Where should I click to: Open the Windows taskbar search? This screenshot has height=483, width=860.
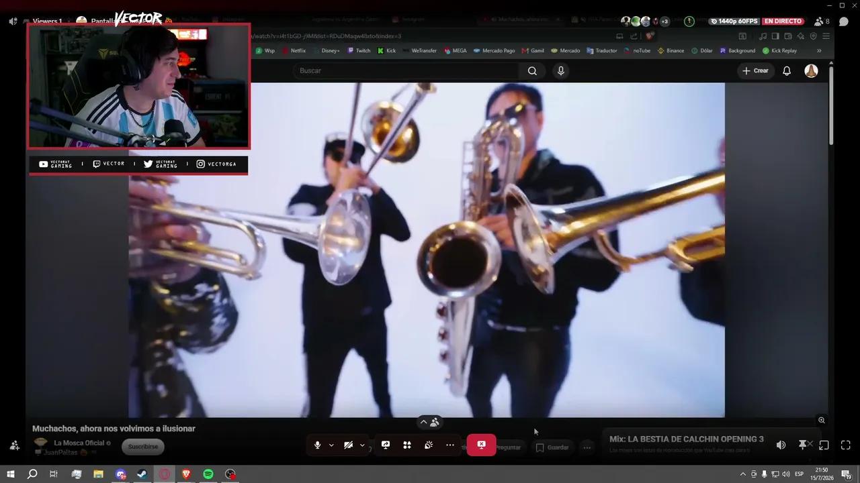[32, 474]
